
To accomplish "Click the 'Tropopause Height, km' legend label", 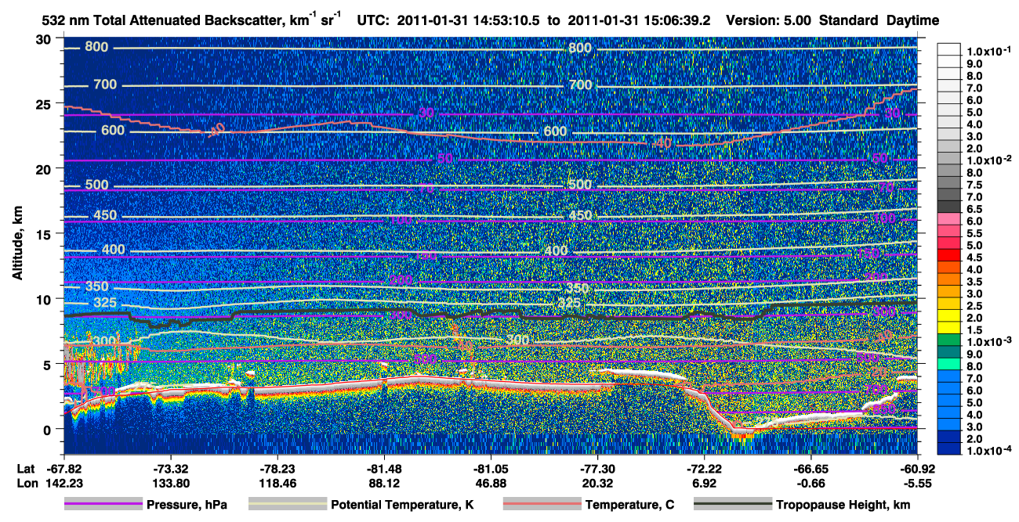I will pyautogui.click(x=843, y=505).
